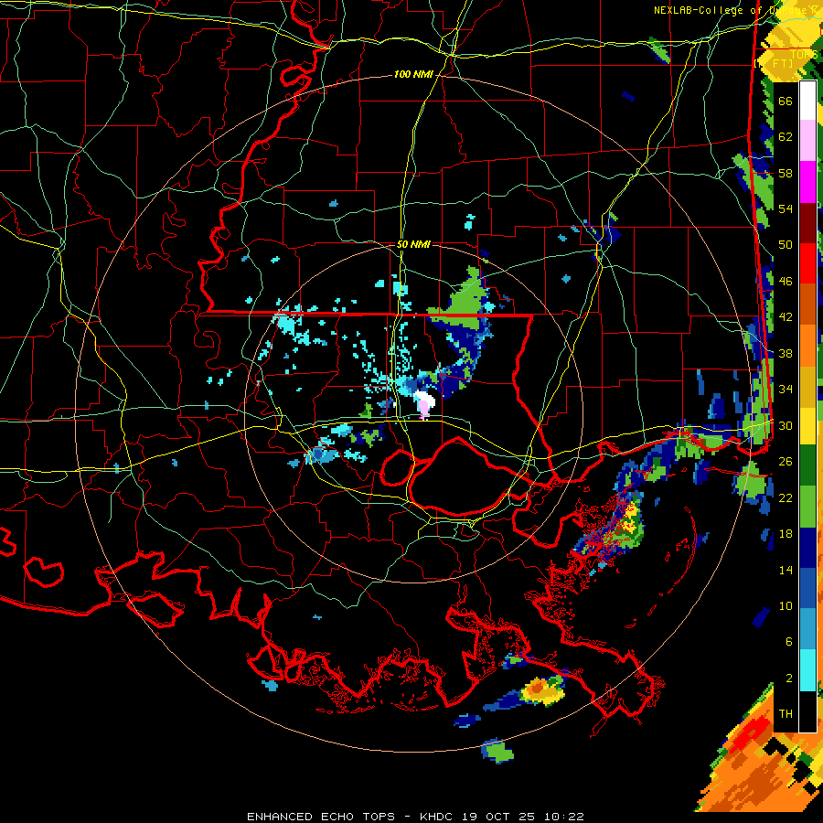The image size is (823, 823).
Task: Click the 'ENHANCED ECHO TOPS' product title
Action: [320, 817]
